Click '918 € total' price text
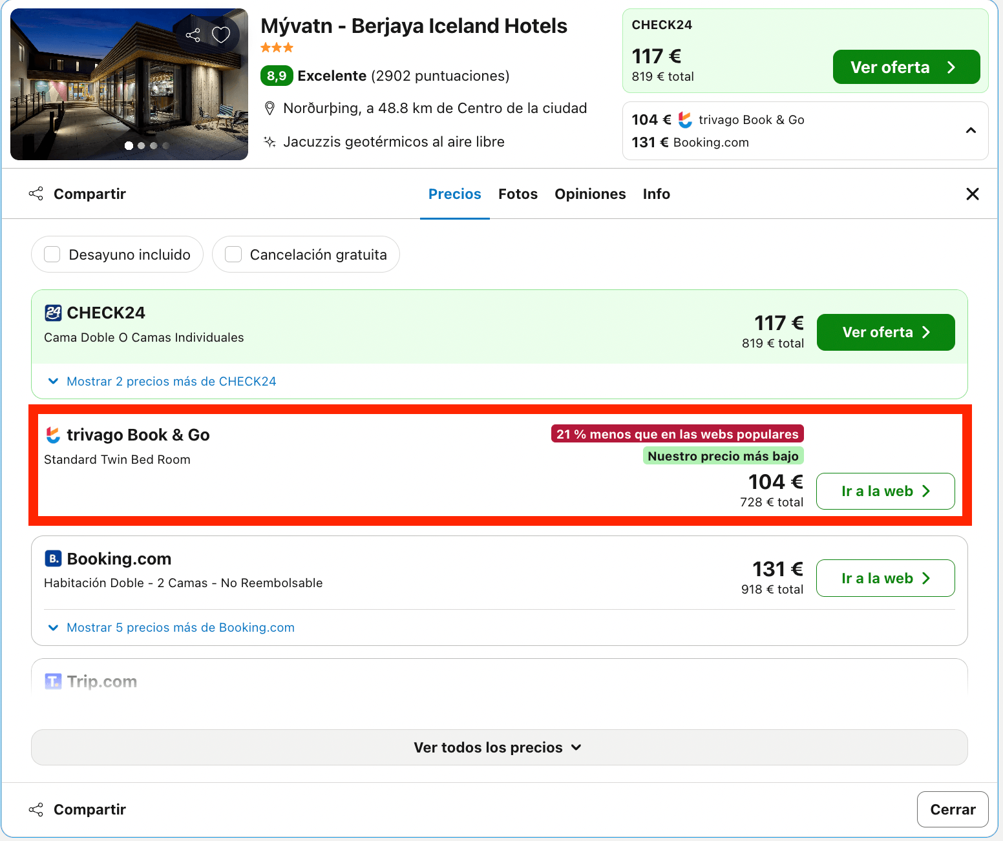 772,589
